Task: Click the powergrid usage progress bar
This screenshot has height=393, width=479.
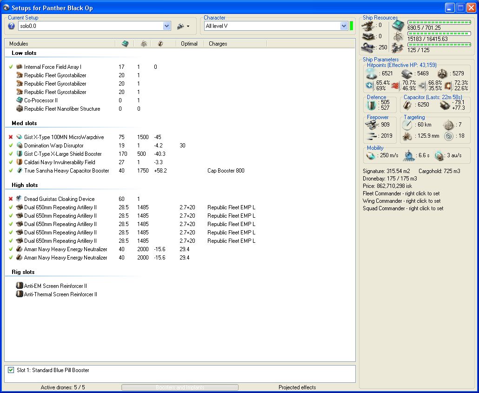Action: coord(439,33)
